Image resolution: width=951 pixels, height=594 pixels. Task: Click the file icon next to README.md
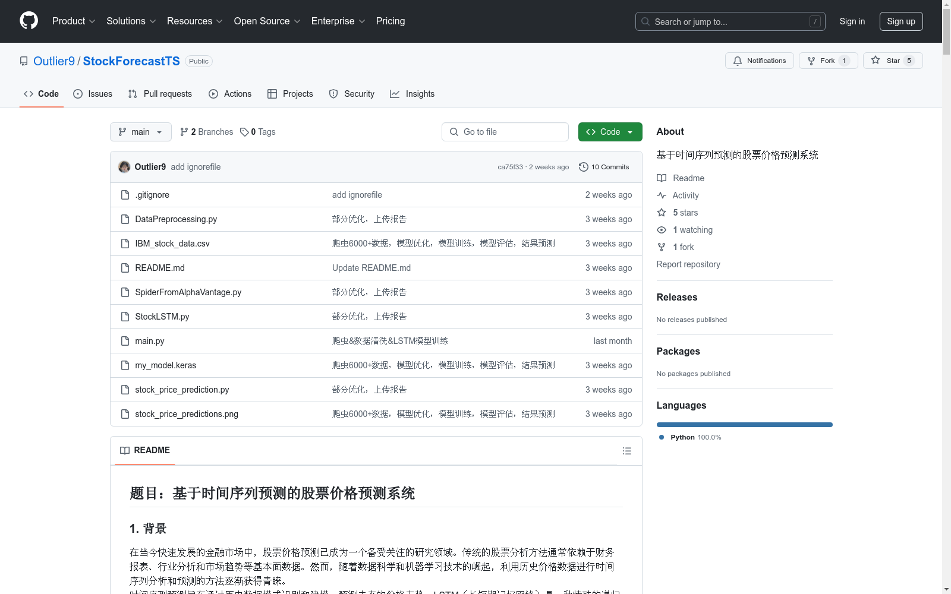point(125,268)
